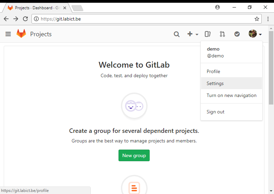Open the hamburger sidebar menu

click(x=8, y=34)
